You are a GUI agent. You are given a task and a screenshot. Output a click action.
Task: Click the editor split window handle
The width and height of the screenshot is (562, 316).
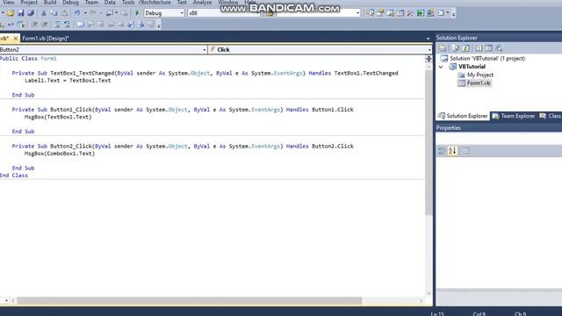pos(429,59)
